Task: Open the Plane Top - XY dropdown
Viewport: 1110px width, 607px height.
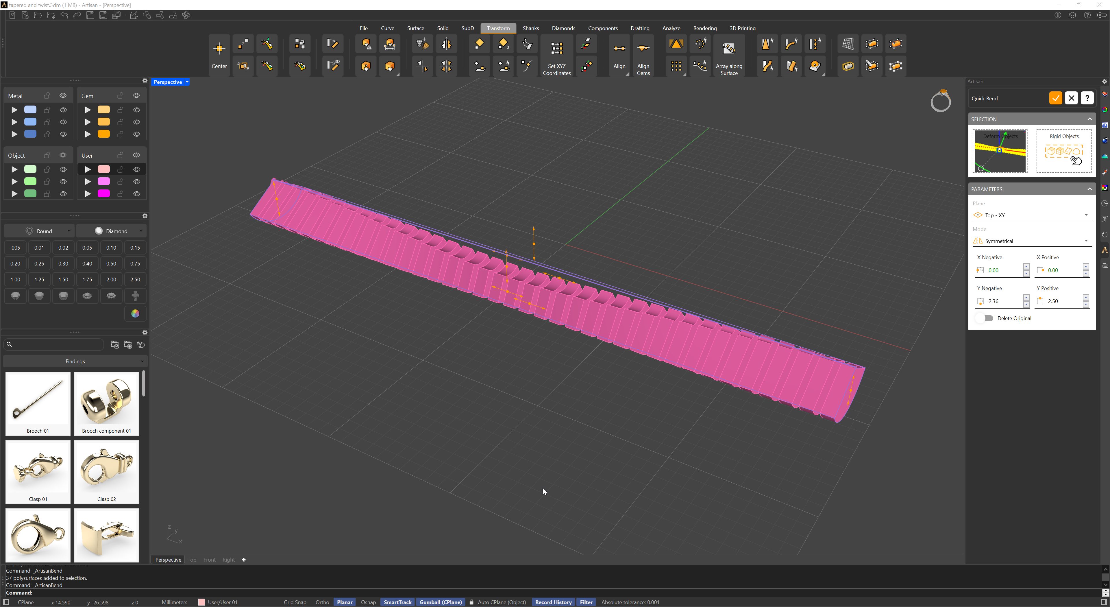Action: pos(1032,215)
